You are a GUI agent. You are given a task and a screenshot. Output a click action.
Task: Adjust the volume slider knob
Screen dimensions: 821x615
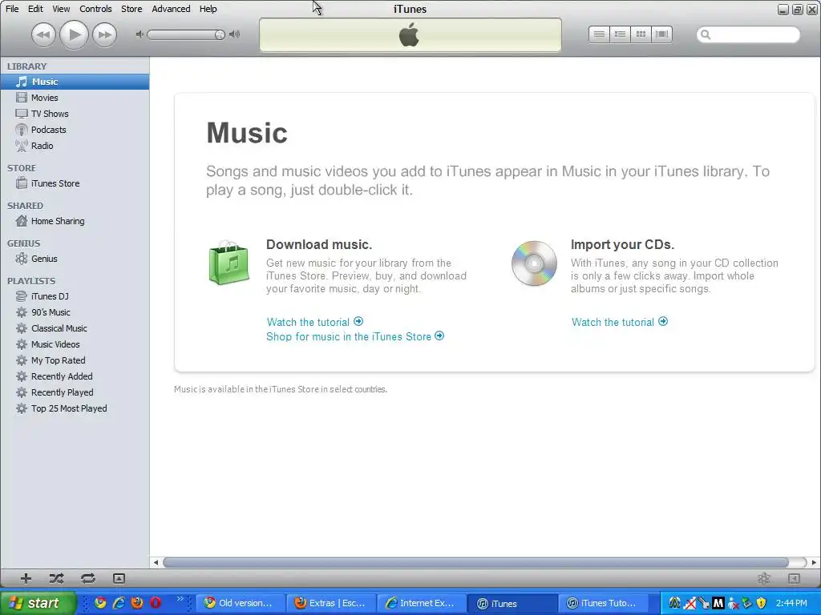220,35
